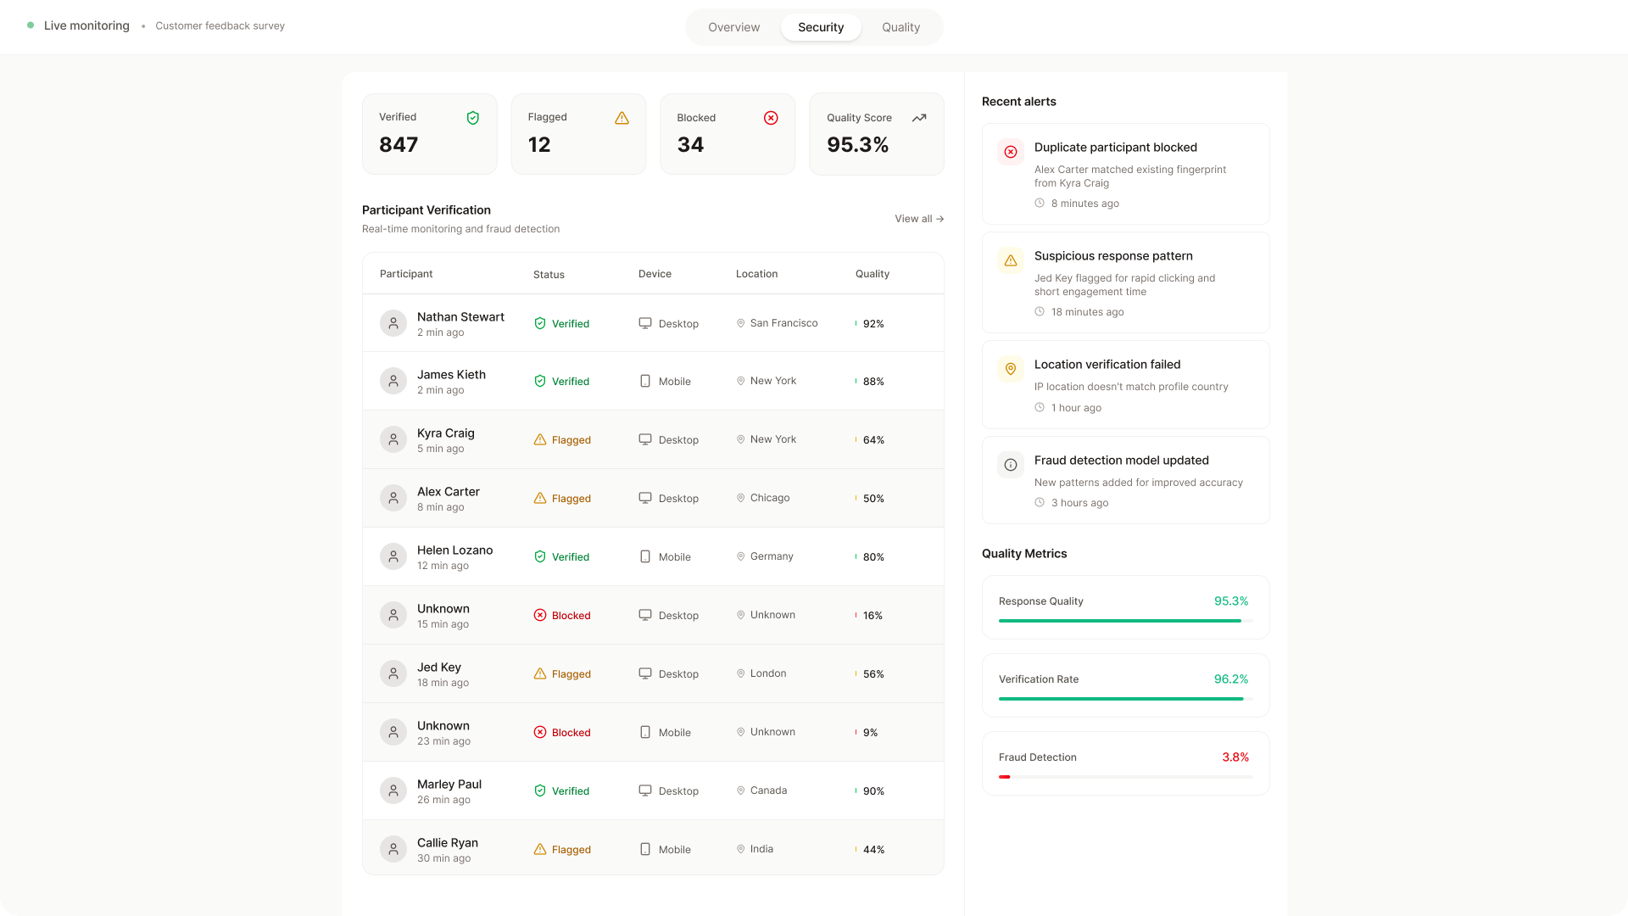Switch to the Overview tab
The image size is (1628, 916).
tap(733, 27)
